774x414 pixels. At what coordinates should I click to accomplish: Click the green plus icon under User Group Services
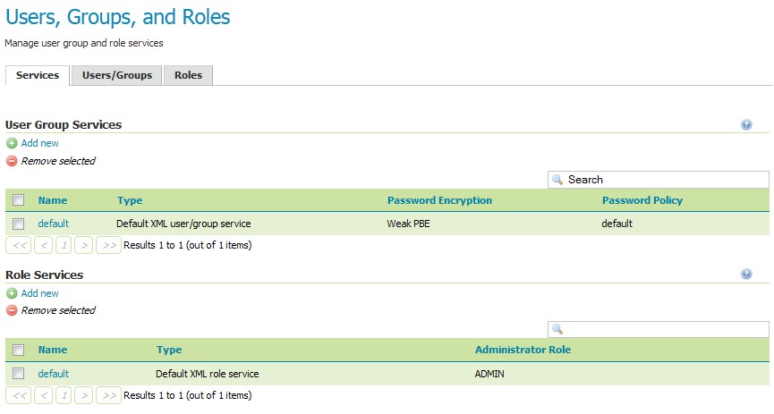pyautogui.click(x=12, y=144)
